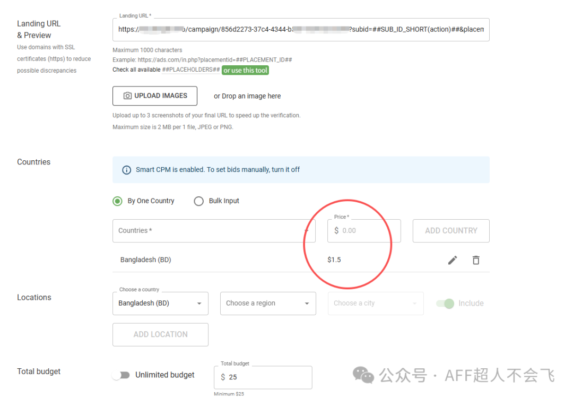
Task: Click the Bangladesh (BD) country row text
Action: click(x=145, y=260)
